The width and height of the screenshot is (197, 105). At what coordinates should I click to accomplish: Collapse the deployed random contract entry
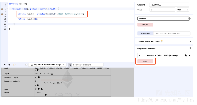140,56
